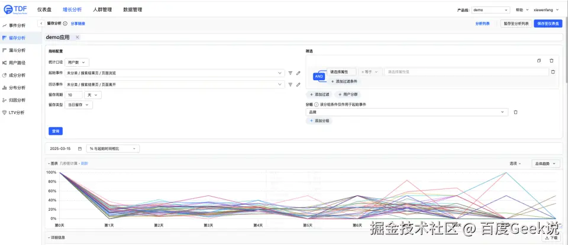Go to the 仪表盘 top tab
The width and height of the screenshot is (568, 245).
coord(44,10)
